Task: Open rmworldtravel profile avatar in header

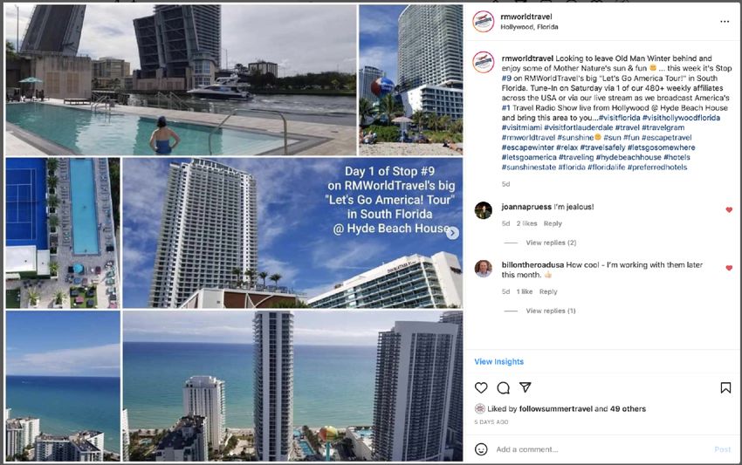Action: pyautogui.click(x=483, y=21)
